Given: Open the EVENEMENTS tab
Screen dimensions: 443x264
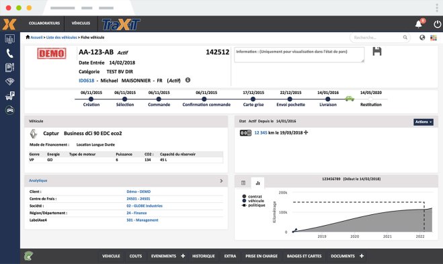Looking at the screenshot, I should pos(163,256).
